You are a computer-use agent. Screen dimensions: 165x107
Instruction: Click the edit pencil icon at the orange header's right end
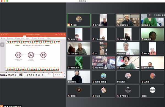click(64, 34)
